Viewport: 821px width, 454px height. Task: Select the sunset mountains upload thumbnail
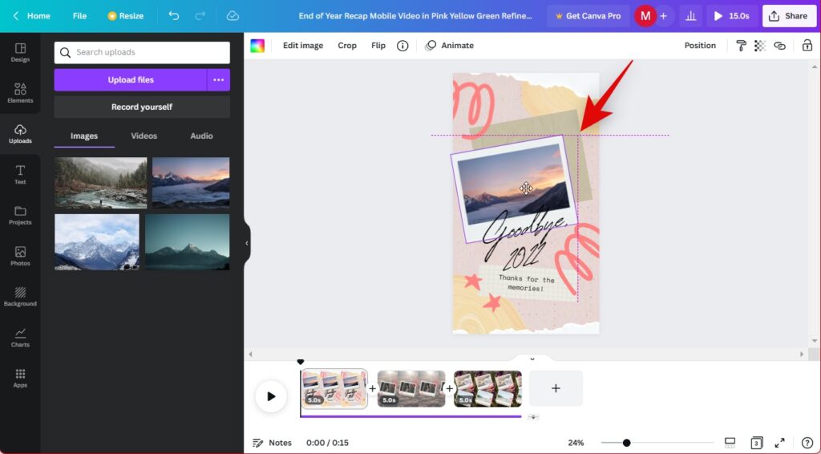pos(191,183)
